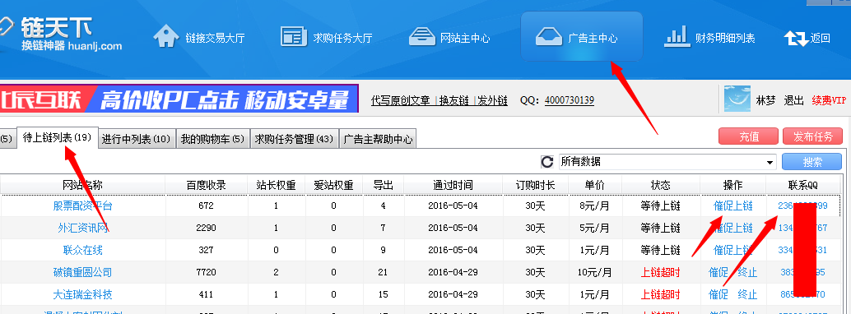
Task: Click the 操作 column header
Action: point(732,185)
